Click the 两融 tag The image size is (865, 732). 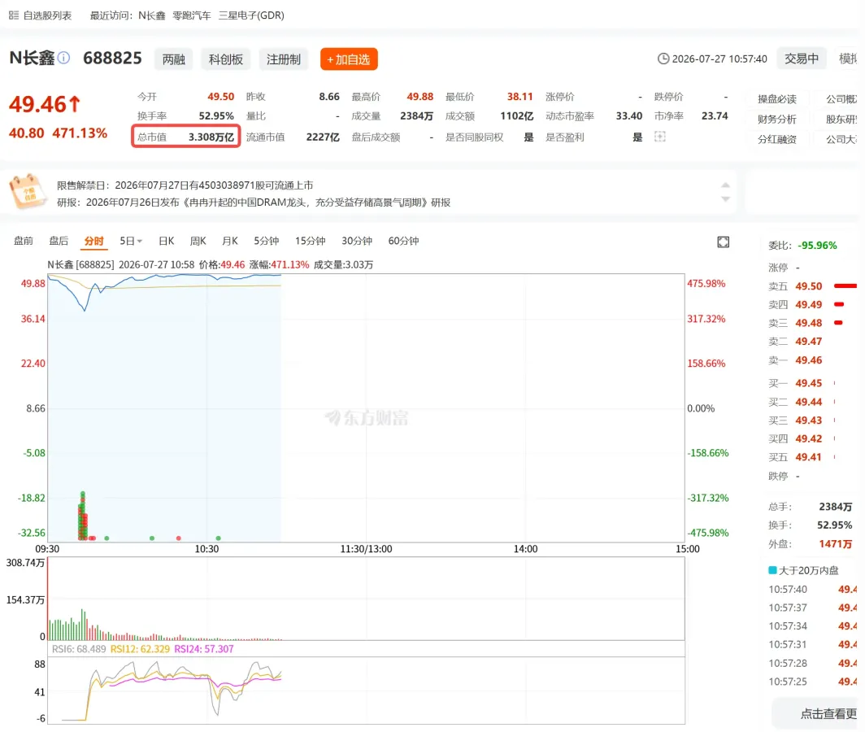(x=173, y=59)
